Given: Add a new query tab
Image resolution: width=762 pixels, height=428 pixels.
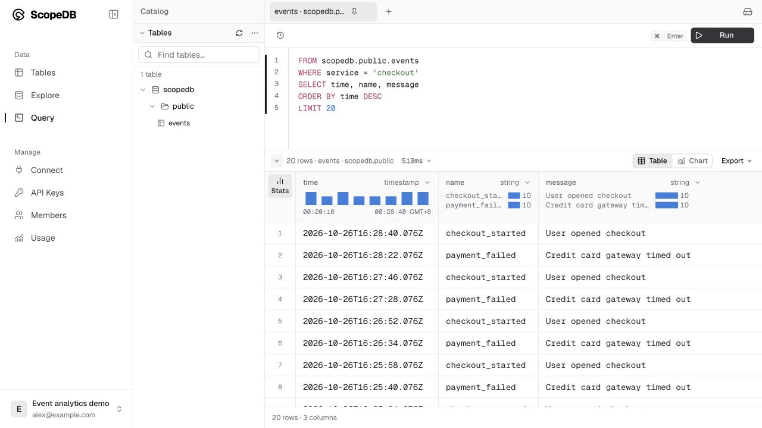Looking at the screenshot, I should pos(389,12).
